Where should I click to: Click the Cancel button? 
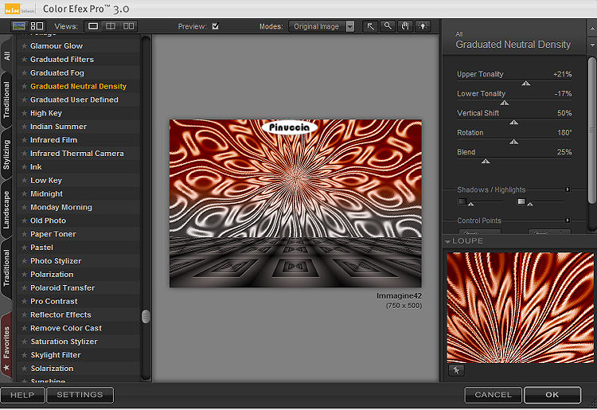coord(493,395)
